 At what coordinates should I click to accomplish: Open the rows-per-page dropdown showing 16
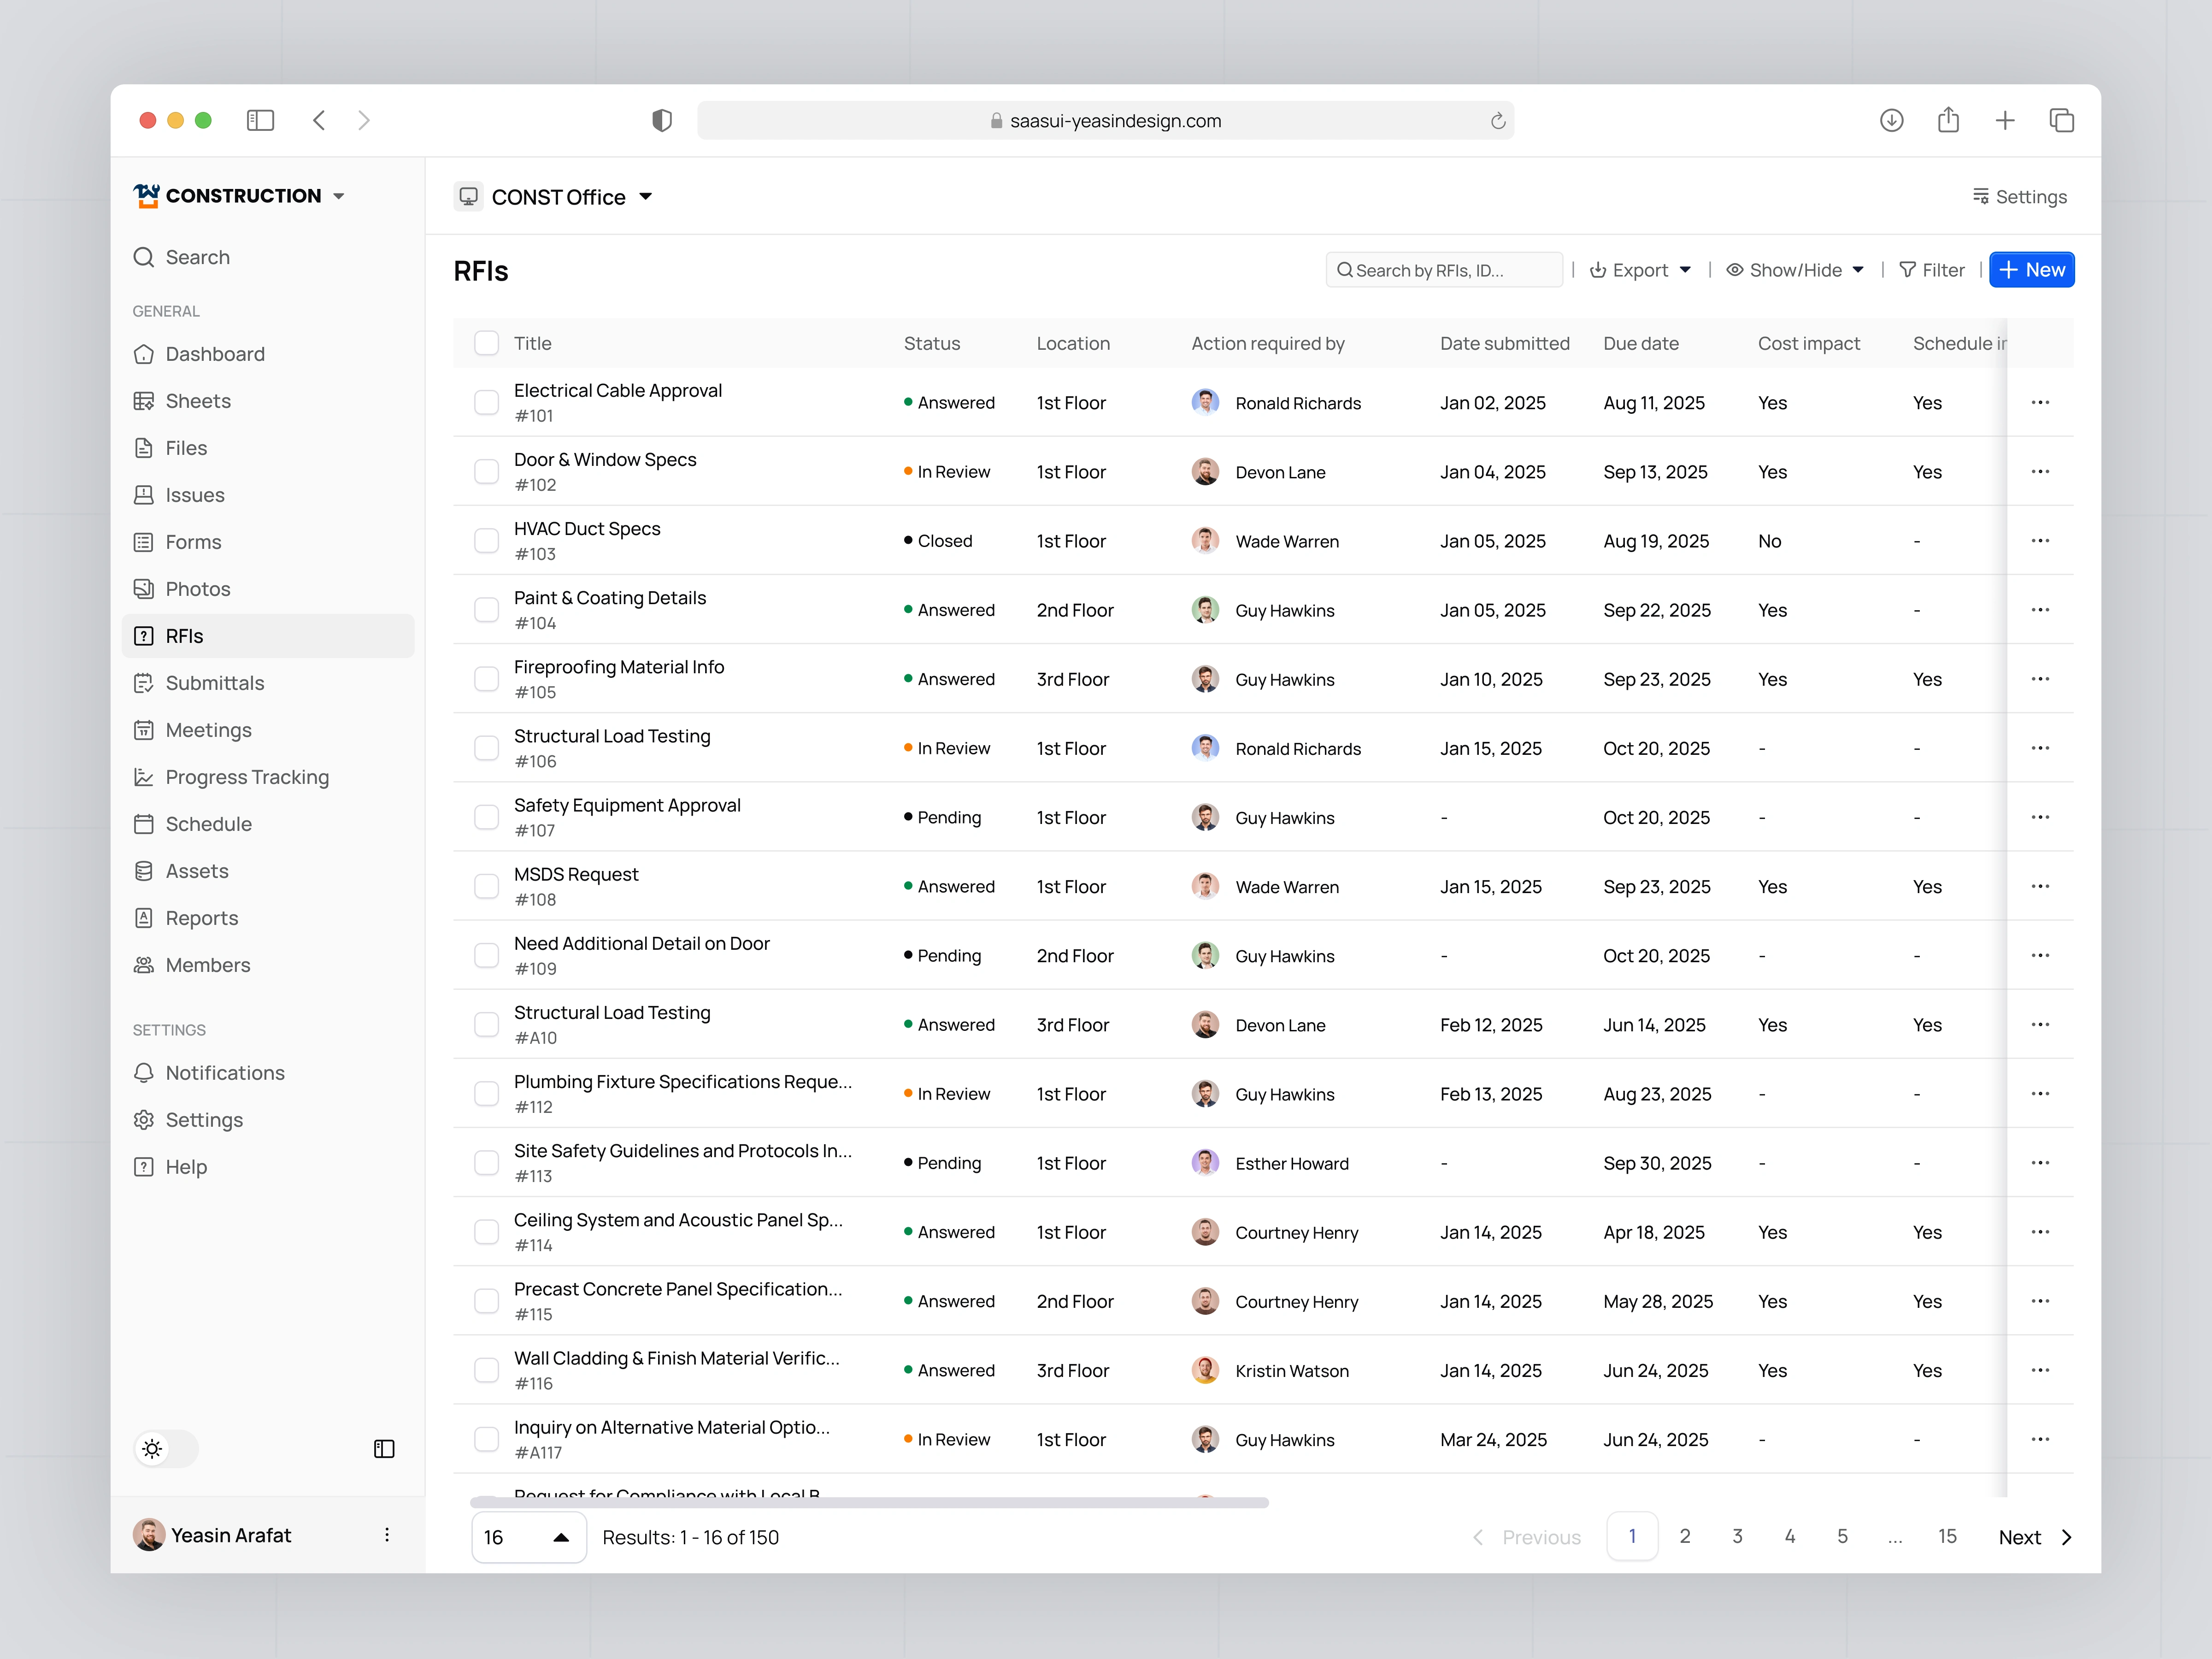pos(528,1537)
